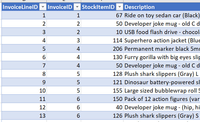
Task: Open the InvoiceID filter dropdown
Action: pos(77,7)
